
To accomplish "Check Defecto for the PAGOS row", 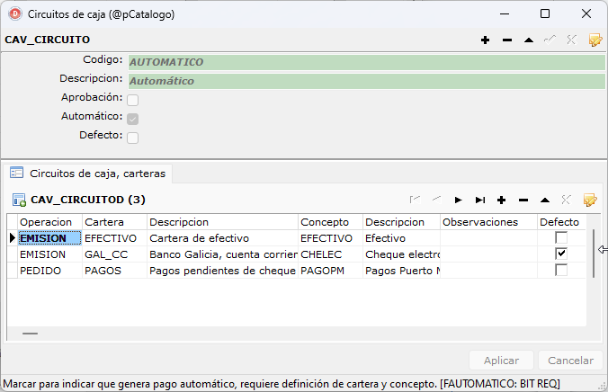I will pos(561,271).
